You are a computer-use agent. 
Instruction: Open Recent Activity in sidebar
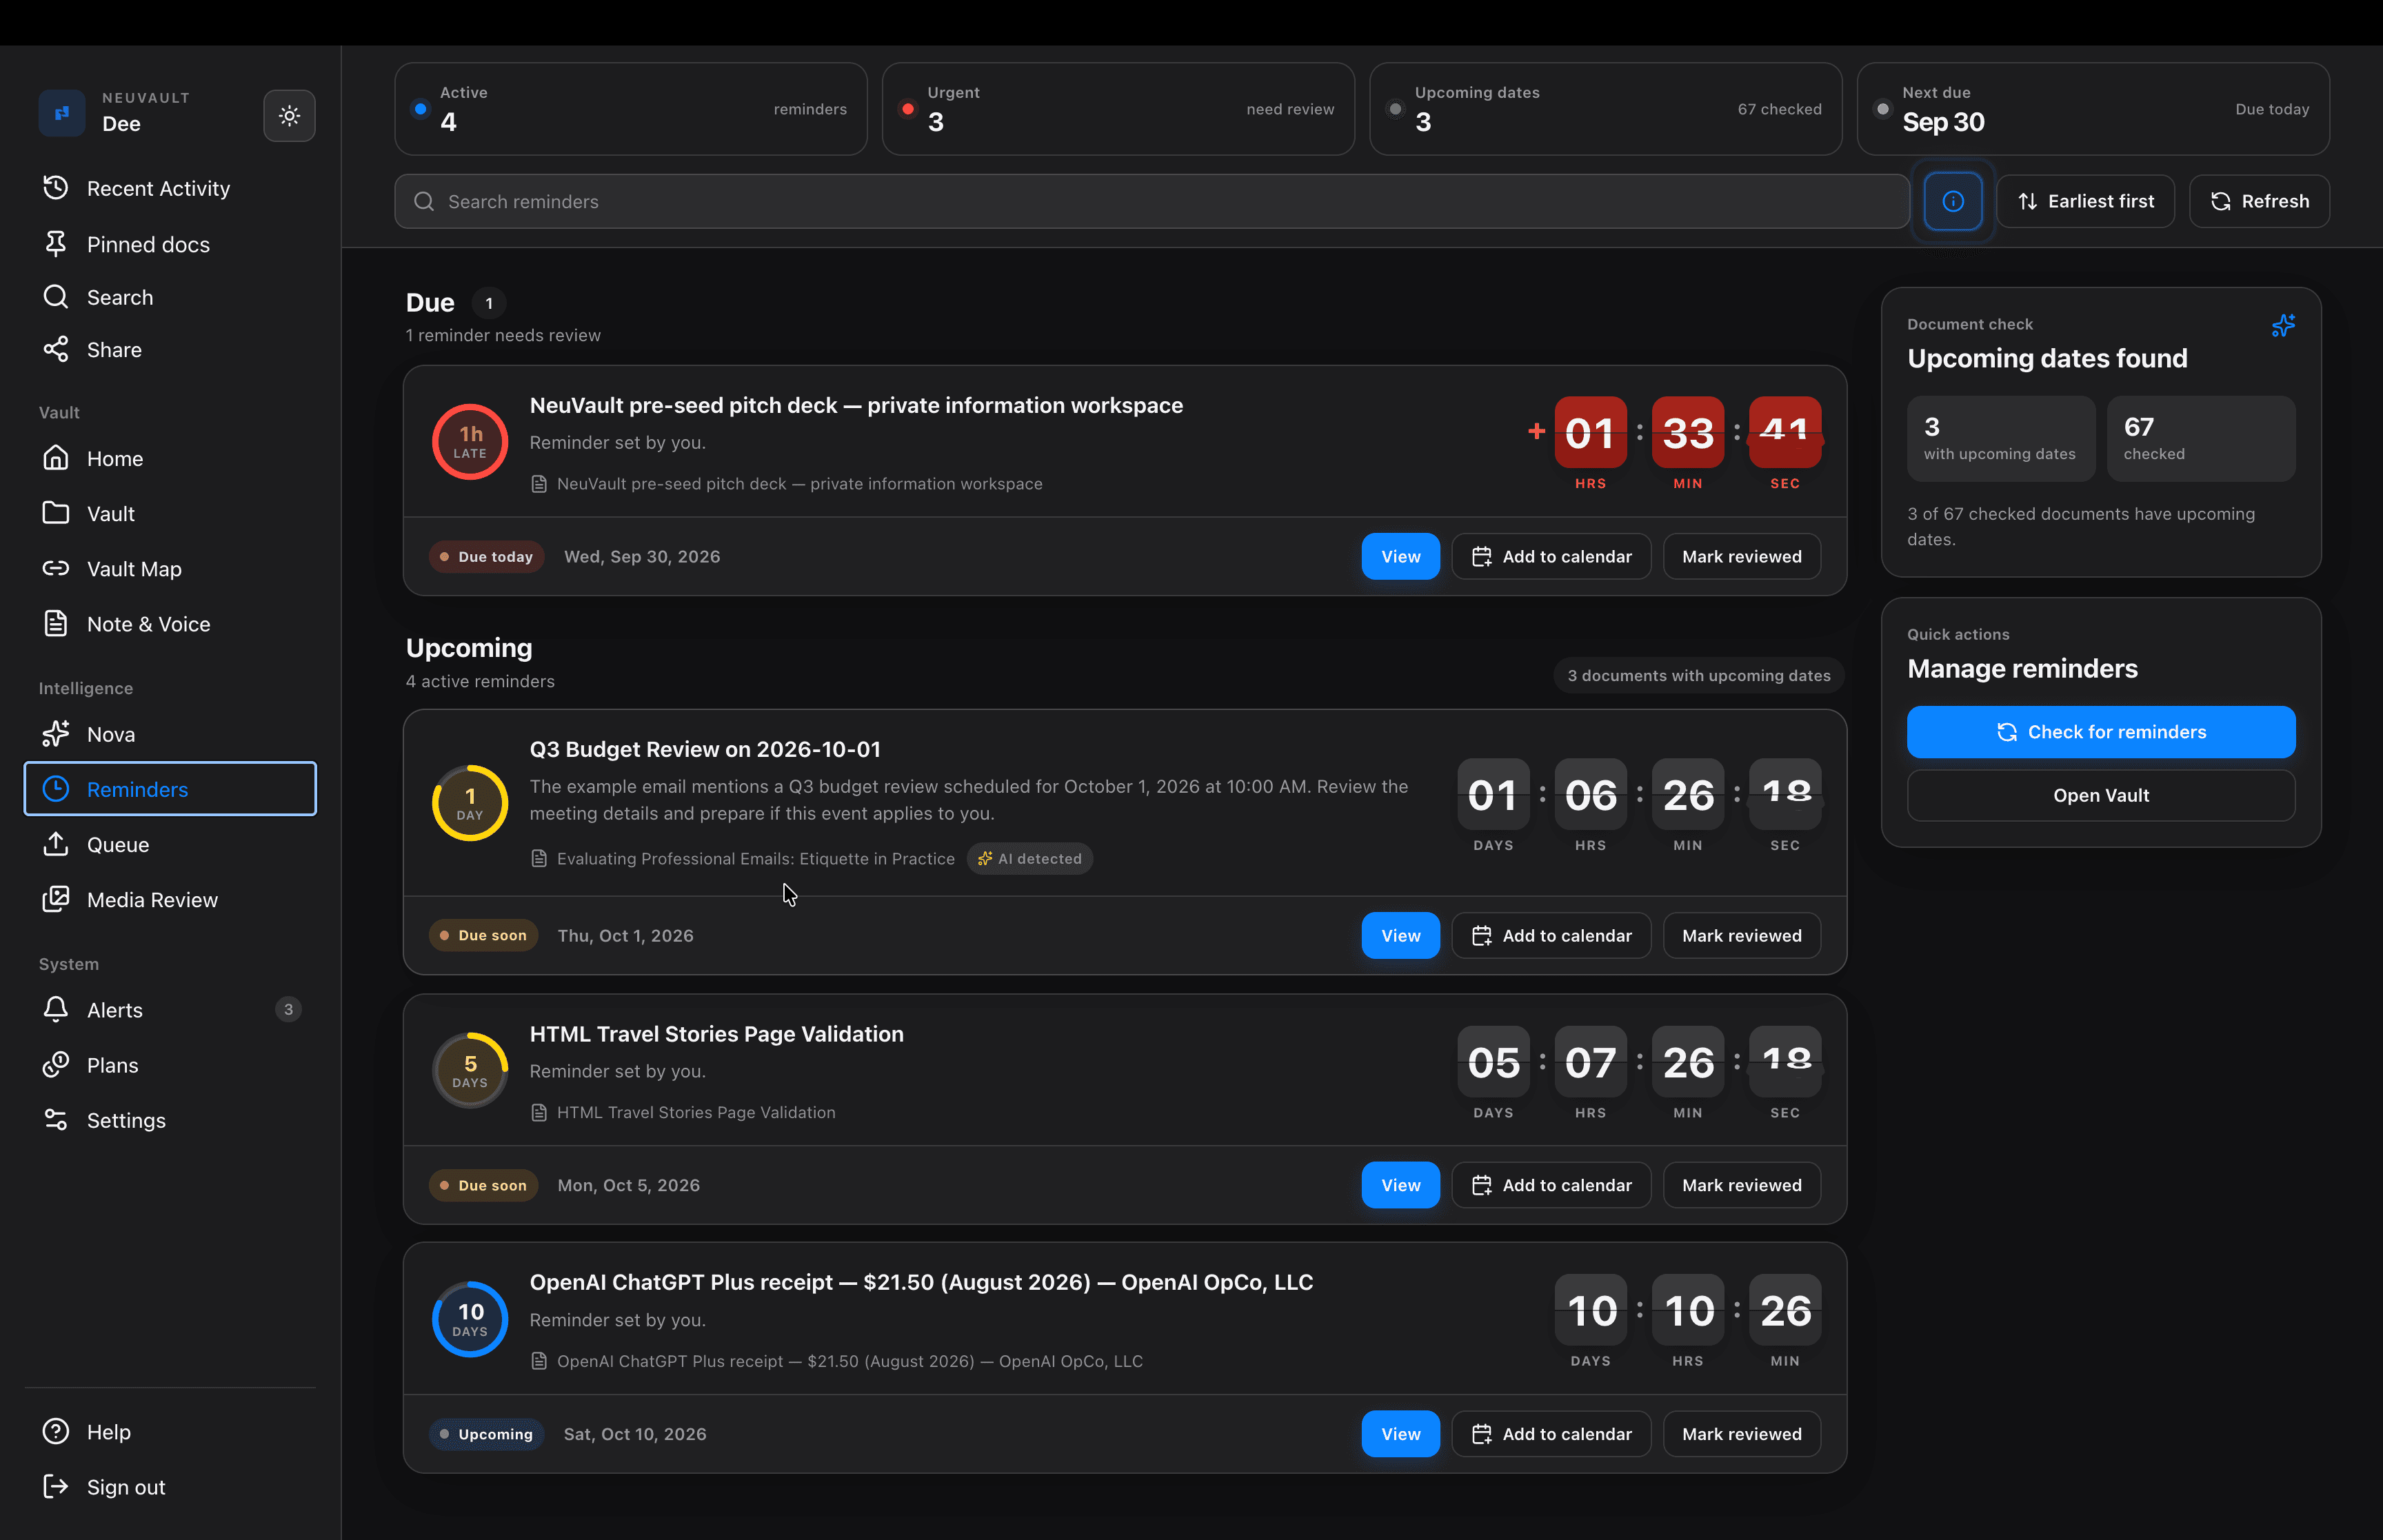point(170,188)
